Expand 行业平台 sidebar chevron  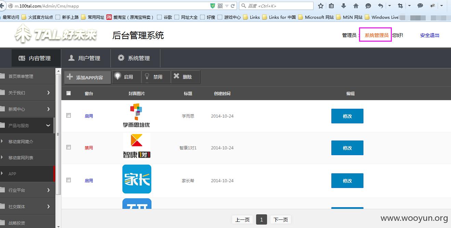(x=49, y=190)
